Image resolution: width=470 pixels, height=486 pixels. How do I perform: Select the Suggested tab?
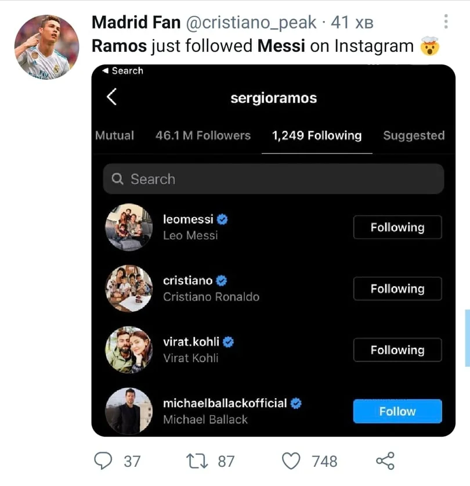click(x=414, y=136)
